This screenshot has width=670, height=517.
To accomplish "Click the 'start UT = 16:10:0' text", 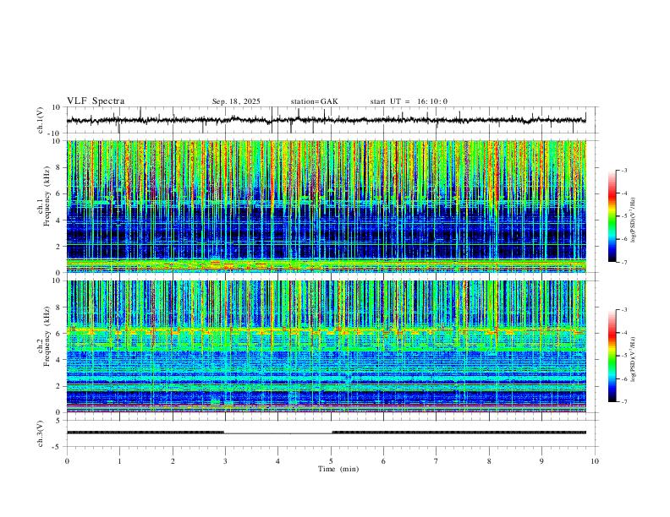I will pyautogui.click(x=409, y=101).
